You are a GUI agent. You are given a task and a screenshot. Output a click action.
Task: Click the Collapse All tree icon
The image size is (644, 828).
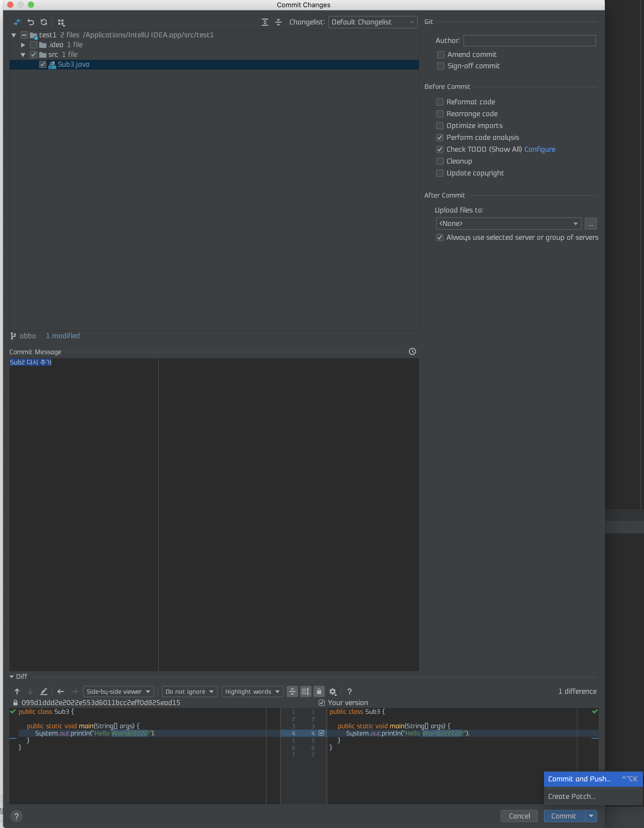[x=278, y=22]
